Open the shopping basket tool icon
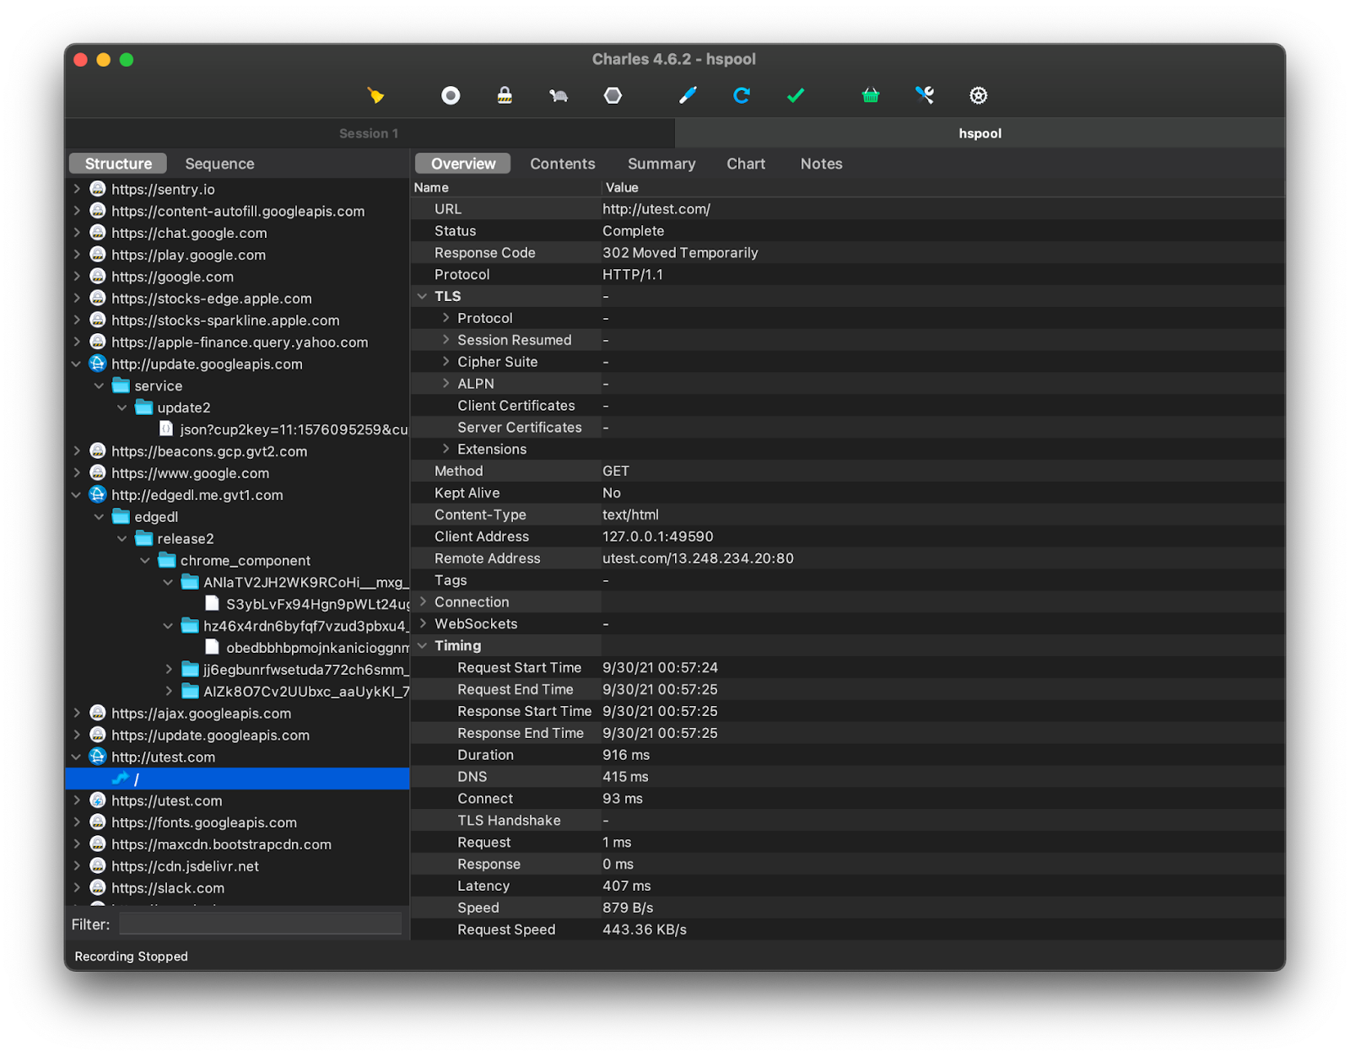 [871, 95]
